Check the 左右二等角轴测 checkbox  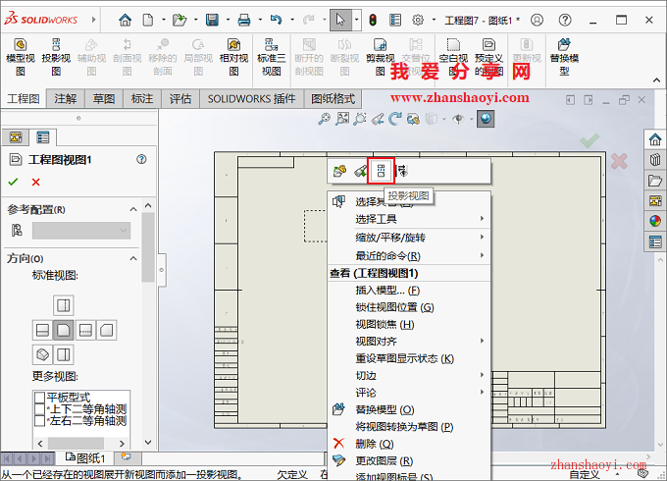tap(39, 420)
